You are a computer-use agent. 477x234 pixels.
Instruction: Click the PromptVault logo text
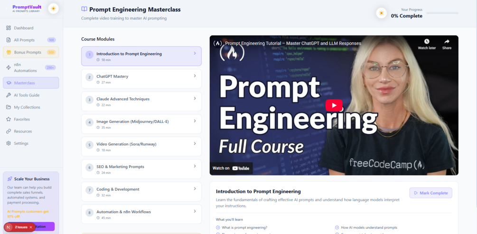coord(27,7)
